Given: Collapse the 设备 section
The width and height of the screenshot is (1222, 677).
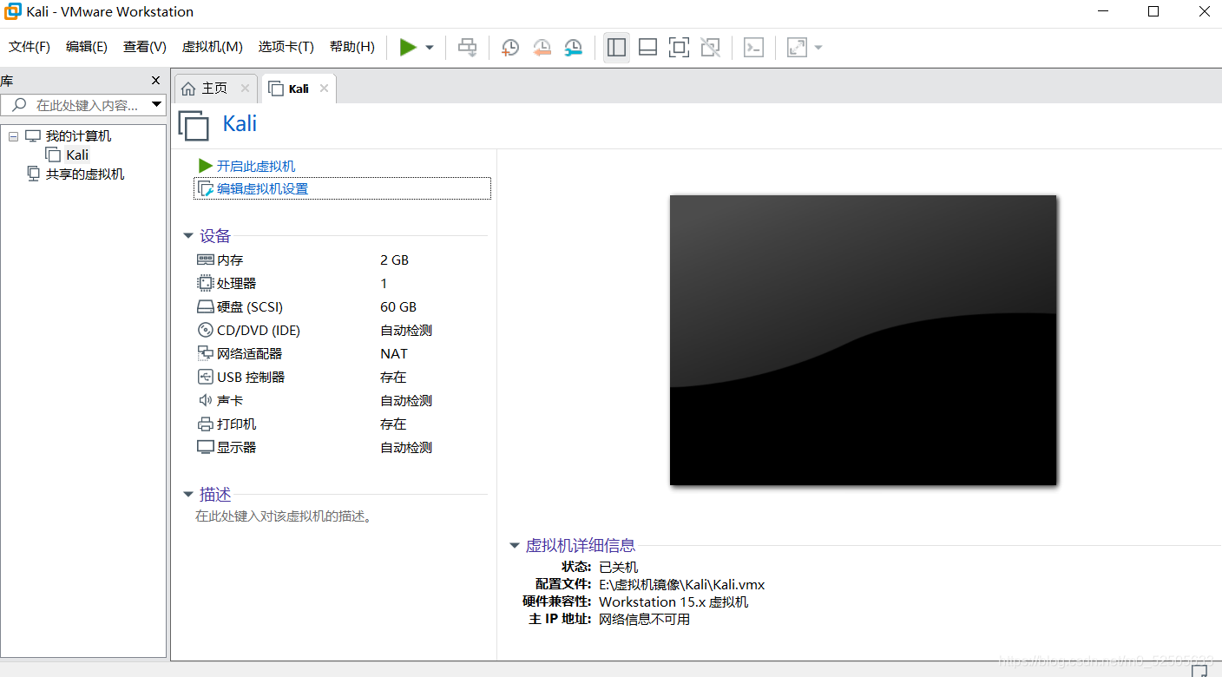Looking at the screenshot, I should coord(188,236).
